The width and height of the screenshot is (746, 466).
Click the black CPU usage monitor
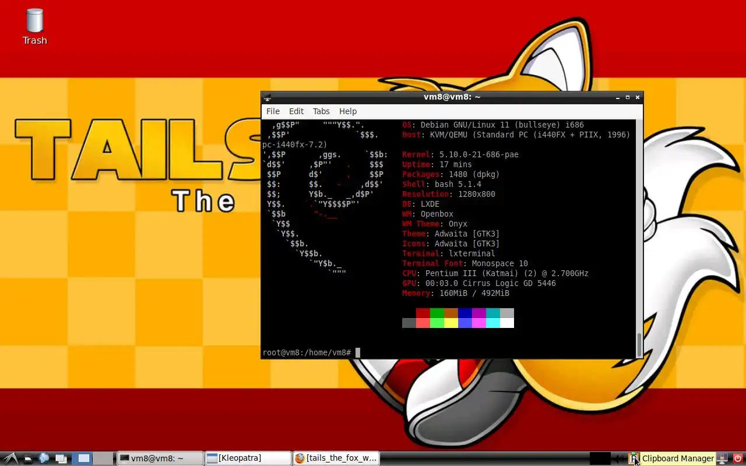click(600, 458)
